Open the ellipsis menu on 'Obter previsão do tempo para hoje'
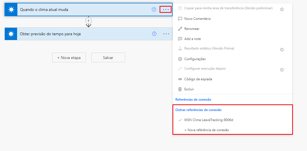The width and height of the screenshot is (307, 151). 166,34
